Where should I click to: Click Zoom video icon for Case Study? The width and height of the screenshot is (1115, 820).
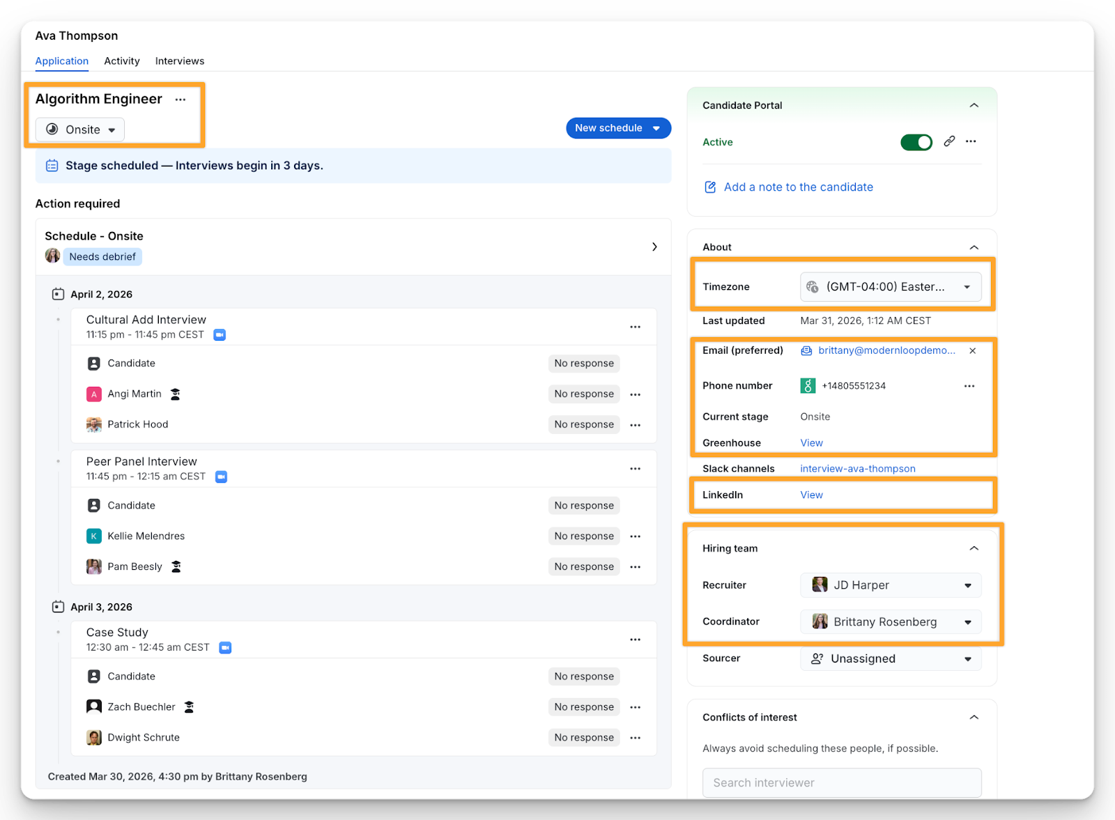tap(225, 648)
